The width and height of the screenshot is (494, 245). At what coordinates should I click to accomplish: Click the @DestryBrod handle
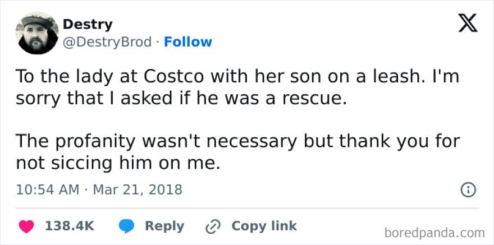click(x=107, y=42)
